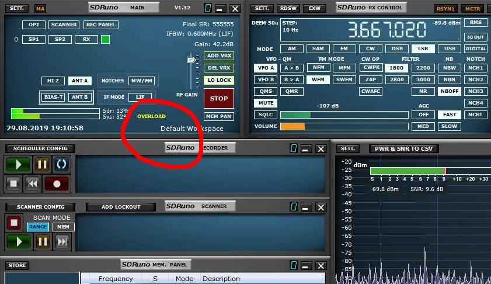Click the MCTR button
Image resolution: width=491 pixels, height=284 pixels.
pos(472,9)
